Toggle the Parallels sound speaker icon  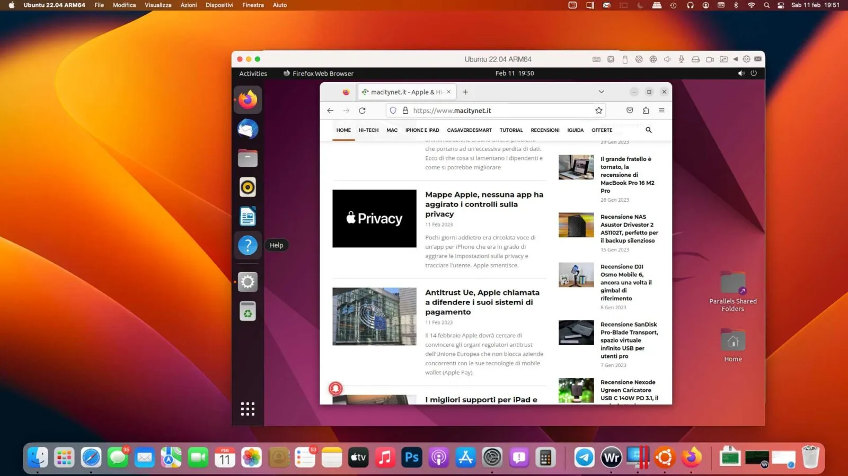coord(667,59)
